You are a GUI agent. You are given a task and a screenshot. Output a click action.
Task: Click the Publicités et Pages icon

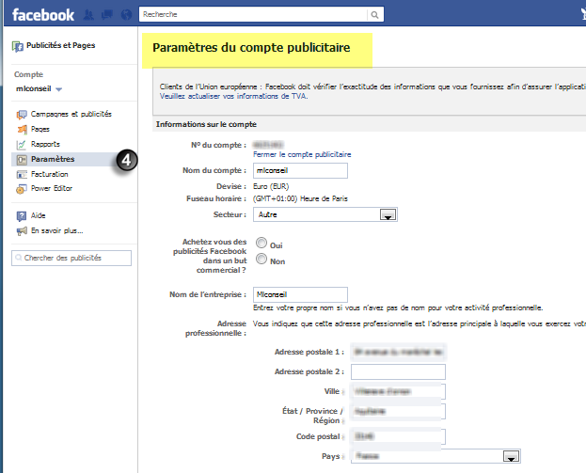17,46
